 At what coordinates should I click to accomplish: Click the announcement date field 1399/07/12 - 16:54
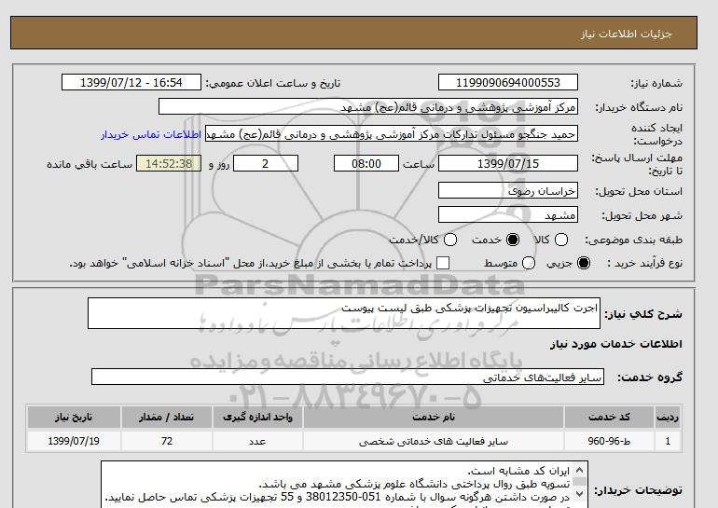[x=131, y=82]
